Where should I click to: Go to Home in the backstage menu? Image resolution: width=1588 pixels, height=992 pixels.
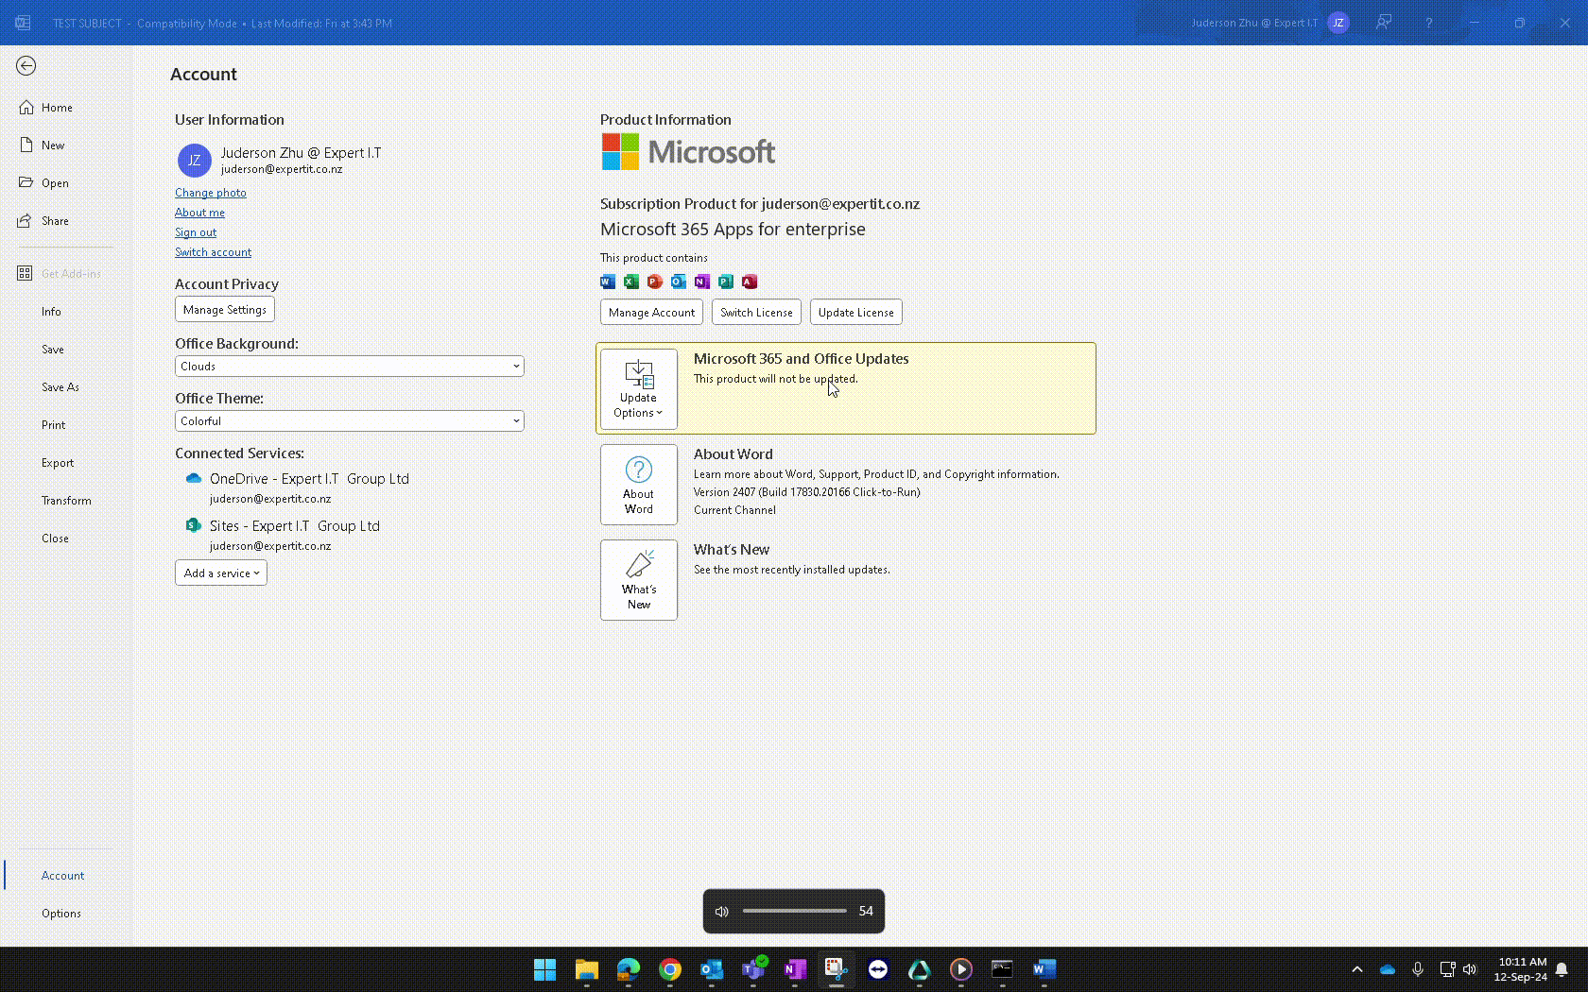point(57,108)
